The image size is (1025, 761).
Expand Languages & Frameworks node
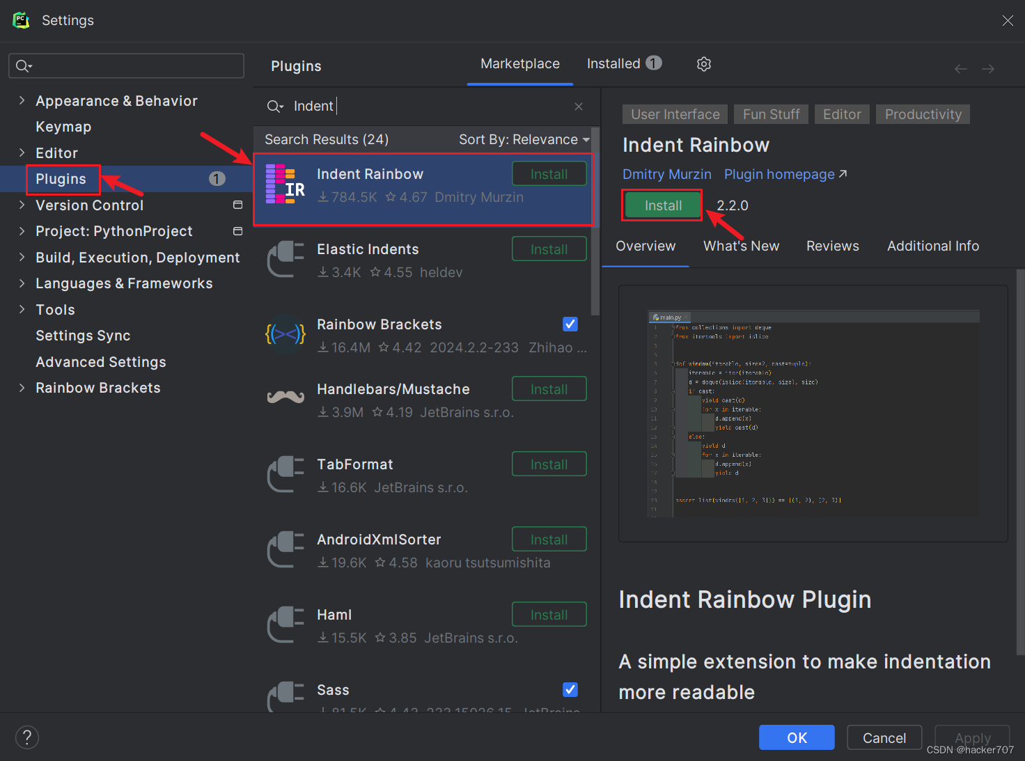[22, 283]
